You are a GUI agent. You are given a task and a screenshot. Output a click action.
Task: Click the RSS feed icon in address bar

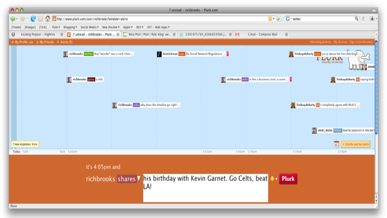[x=270, y=19]
